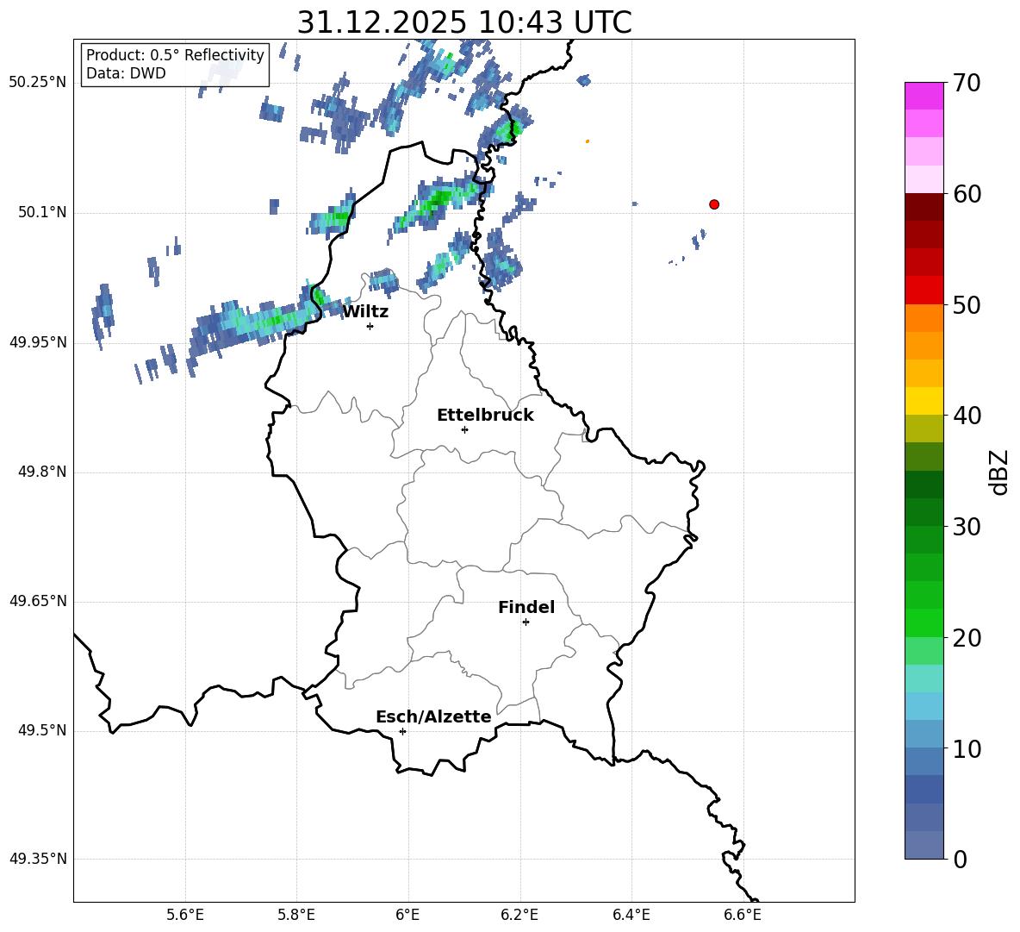This screenshot has height=932, width=1020.
Task: Click the 49.65°N latitude label
Action: 38,601
